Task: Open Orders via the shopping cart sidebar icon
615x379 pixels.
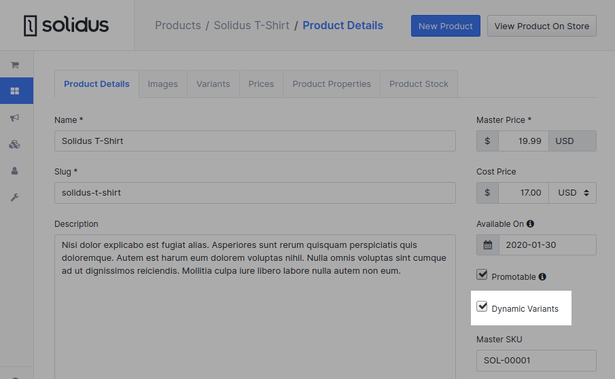Action: [x=15, y=65]
